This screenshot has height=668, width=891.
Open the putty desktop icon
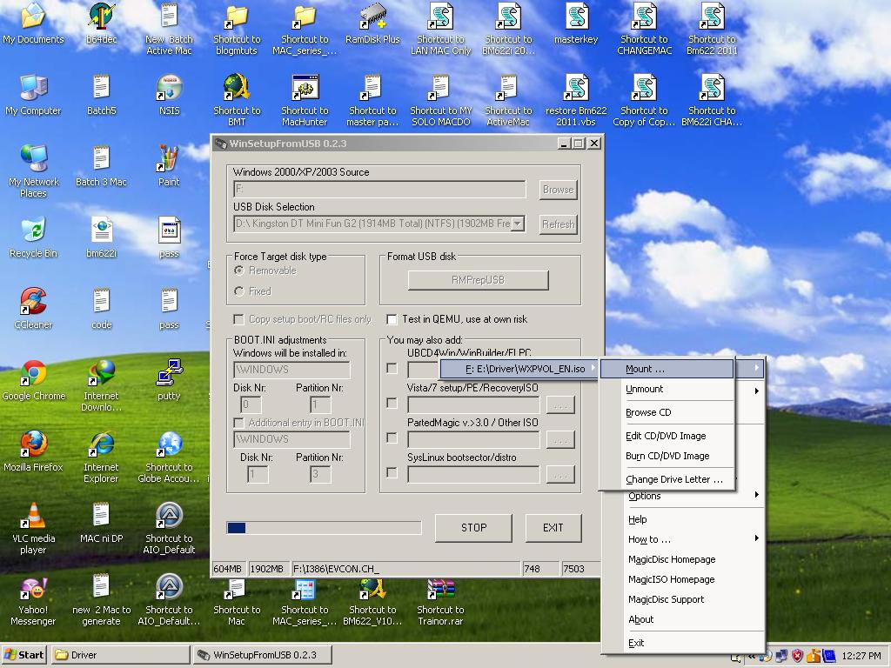click(x=169, y=379)
